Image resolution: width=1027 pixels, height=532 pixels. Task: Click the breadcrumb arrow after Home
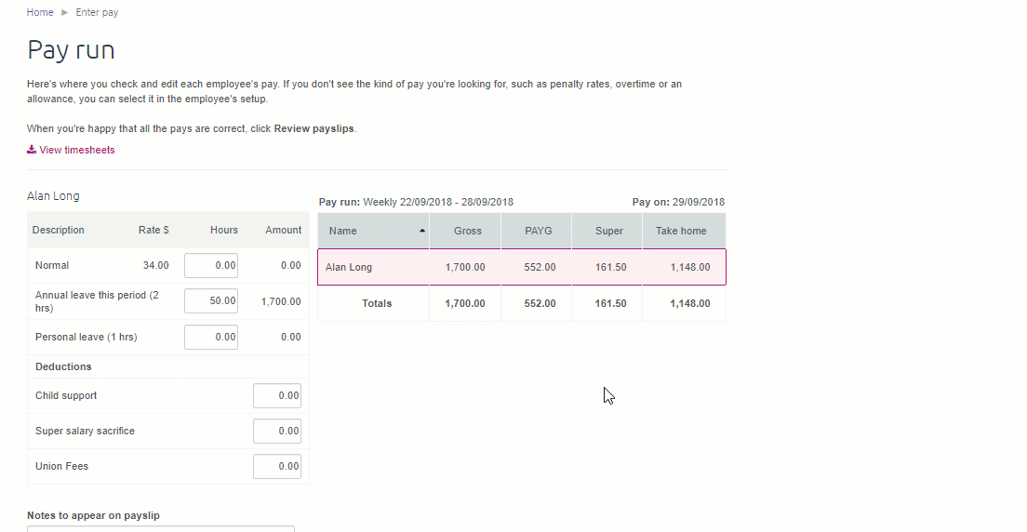click(x=64, y=13)
